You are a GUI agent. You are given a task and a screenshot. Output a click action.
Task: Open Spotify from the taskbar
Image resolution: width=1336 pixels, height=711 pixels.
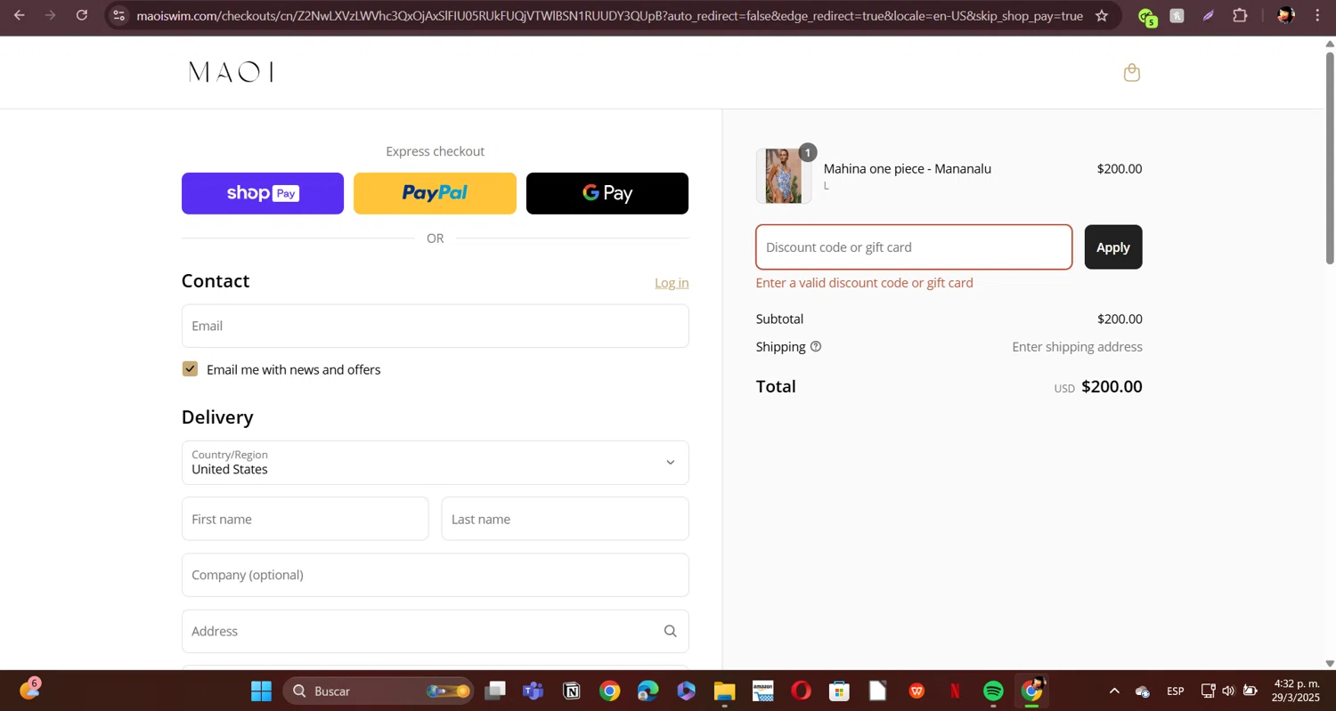tap(993, 691)
